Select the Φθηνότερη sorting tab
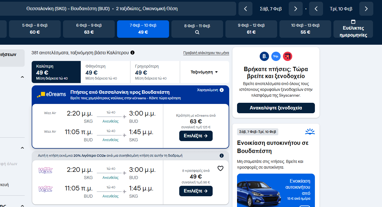 [x=105, y=72]
